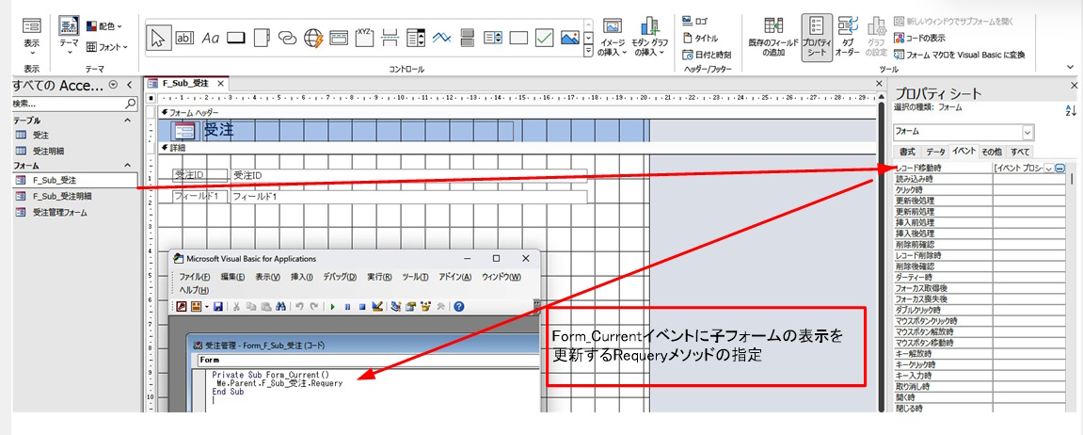Open the デバッグ(D) menu in VBA

[340, 277]
